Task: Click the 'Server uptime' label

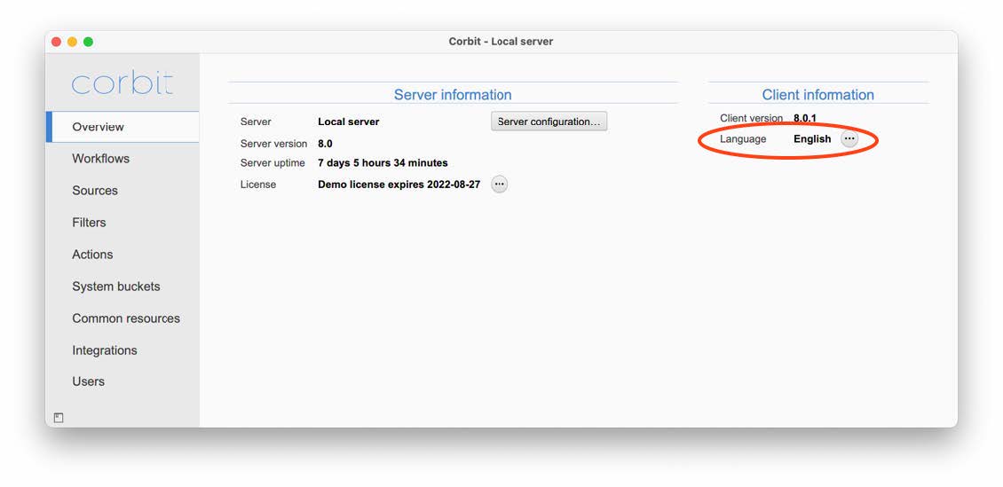Action: (272, 163)
